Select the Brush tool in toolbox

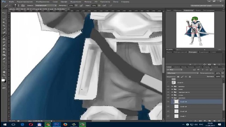[4, 36]
